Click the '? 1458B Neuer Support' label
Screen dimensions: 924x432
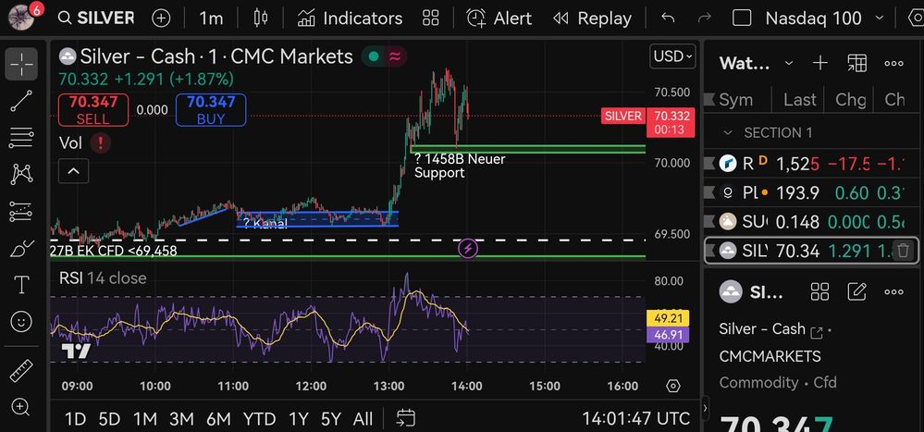pyautogui.click(x=459, y=166)
